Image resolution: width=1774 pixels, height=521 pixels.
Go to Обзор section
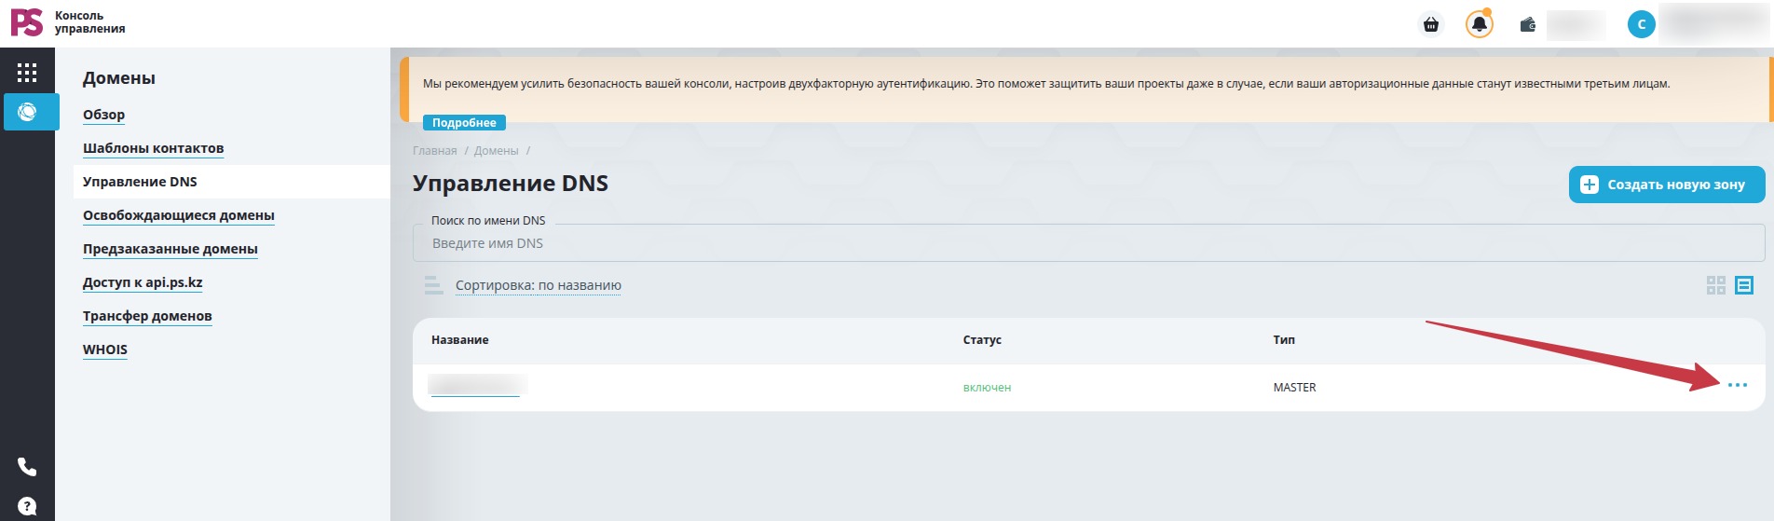103,115
